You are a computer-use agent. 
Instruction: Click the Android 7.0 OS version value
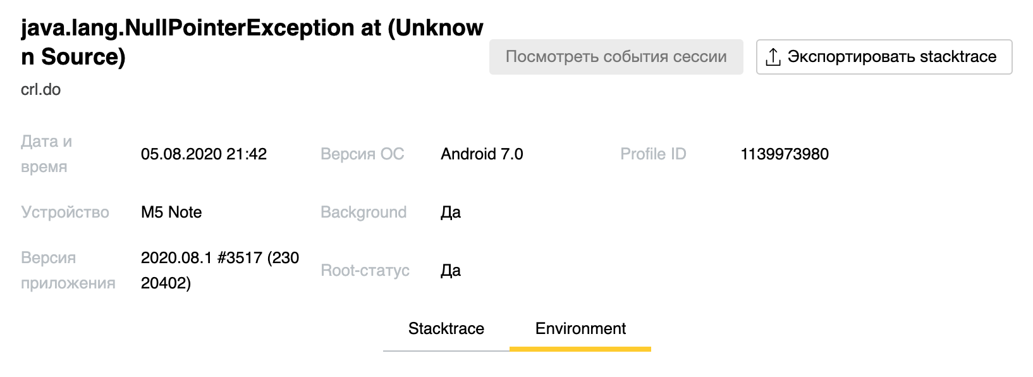pos(482,154)
